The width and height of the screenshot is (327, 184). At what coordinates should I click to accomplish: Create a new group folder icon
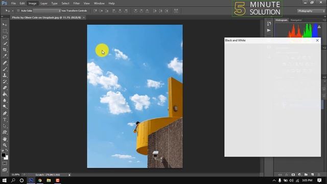pyautogui.click(x=306, y=175)
